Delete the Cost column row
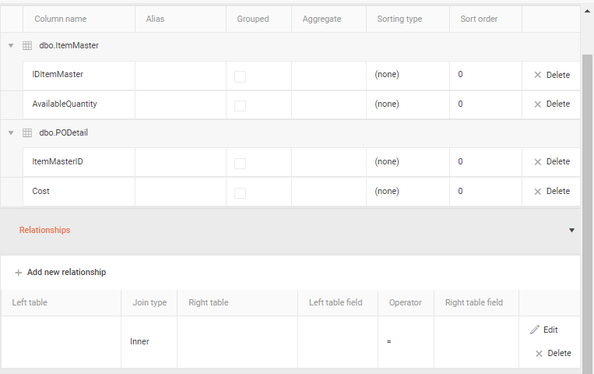This screenshot has height=374, width=594. pos(551,191)
